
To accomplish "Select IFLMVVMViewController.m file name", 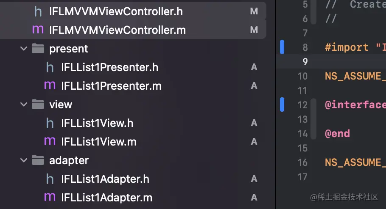I will coord(117,30).
